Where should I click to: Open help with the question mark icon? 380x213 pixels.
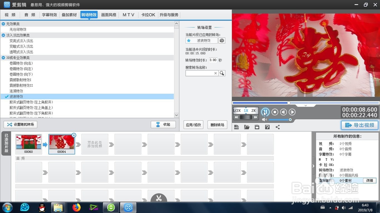[x=267, y=127]
